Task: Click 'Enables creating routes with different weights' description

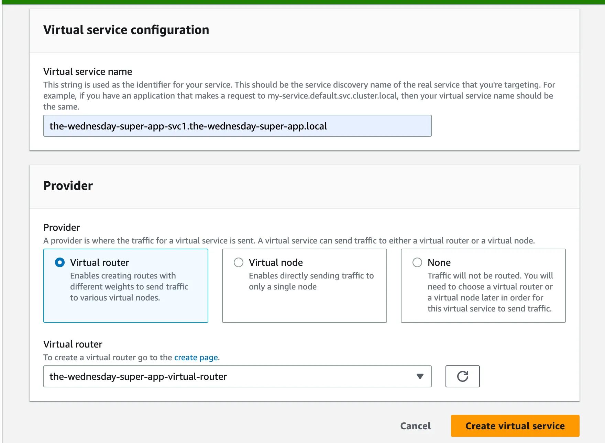Action: (x=129, y=286)
